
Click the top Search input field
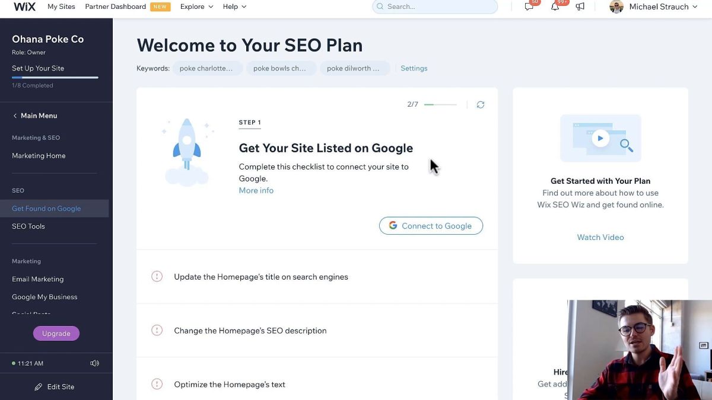click(435, 7)
